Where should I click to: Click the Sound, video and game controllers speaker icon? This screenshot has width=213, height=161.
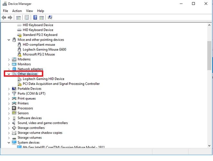click(x=14, y=123)
